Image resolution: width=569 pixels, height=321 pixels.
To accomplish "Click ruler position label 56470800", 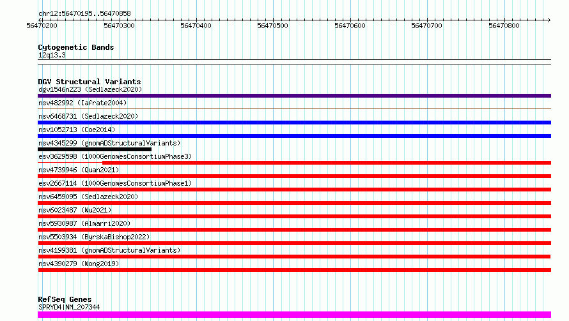I will point(504,26).
